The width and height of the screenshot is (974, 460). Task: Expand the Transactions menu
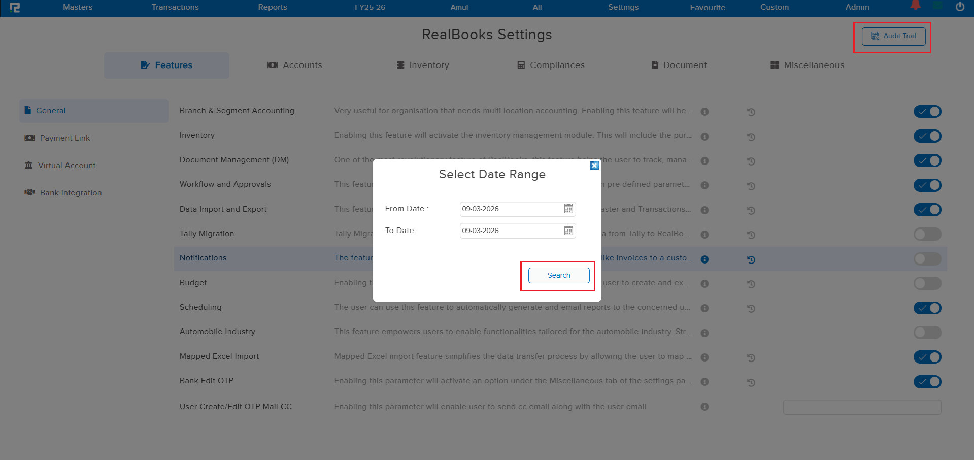click(x=175, y=7)
